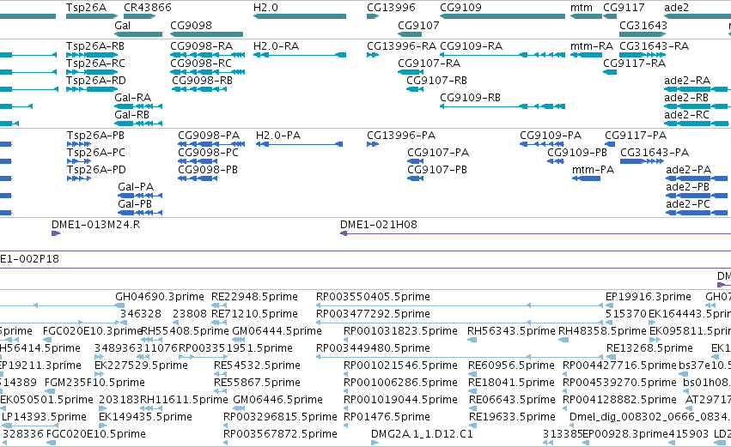This screenshot has height=447, width=731.
Task: Select the CG9109 gene label
Action: (460, 8)
